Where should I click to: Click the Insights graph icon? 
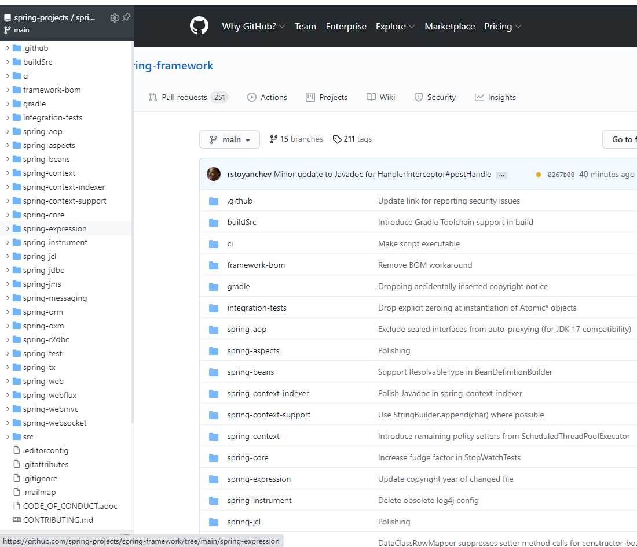(x=479, y=97)
